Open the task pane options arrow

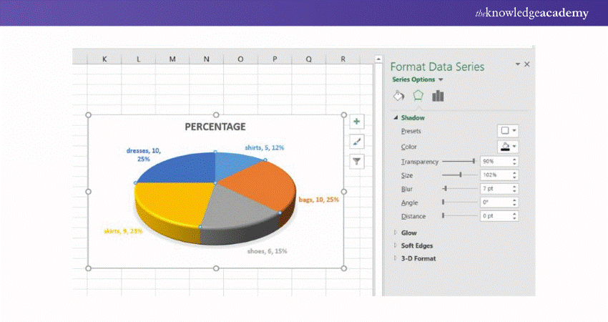point(518,64)
